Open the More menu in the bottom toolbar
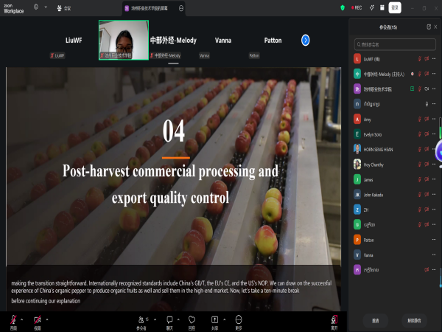This screenshot has height=332, width=442. (x=239, y=322)
